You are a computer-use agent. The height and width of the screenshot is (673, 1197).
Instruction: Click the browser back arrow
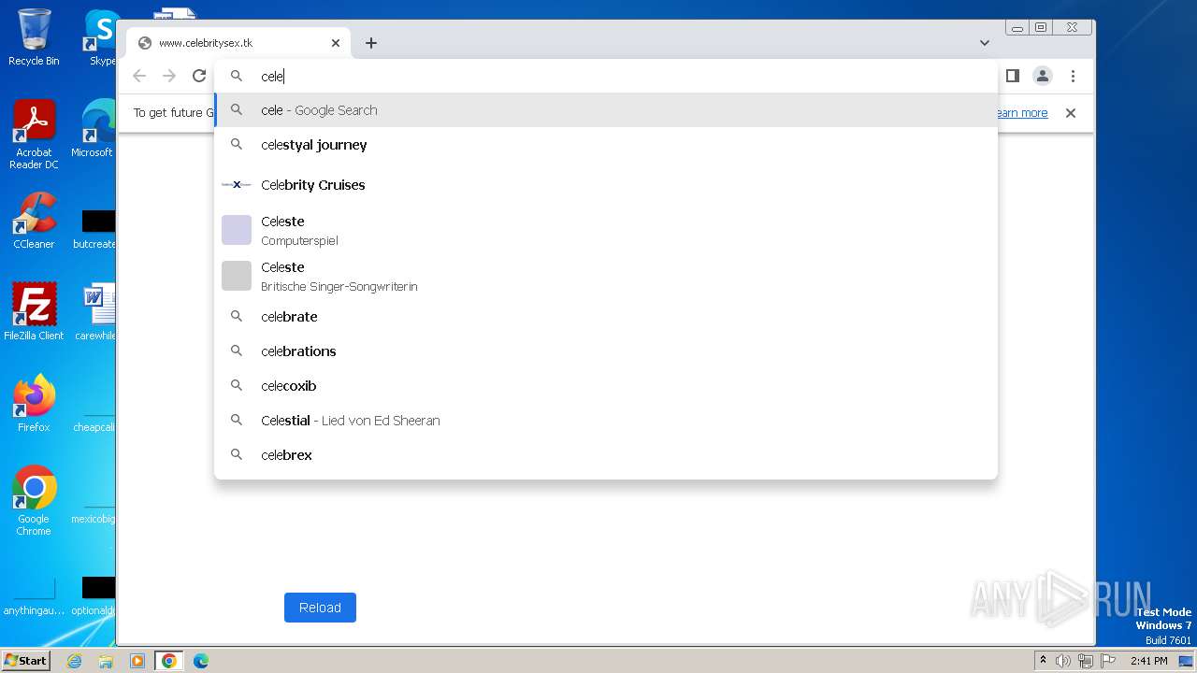coord(139,76)
